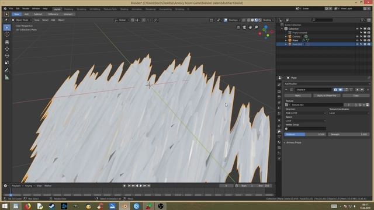This screenshot has width=374, height=210.
Task: Toggle visibility eye for Collection row
Action: (x=357, y=29)
